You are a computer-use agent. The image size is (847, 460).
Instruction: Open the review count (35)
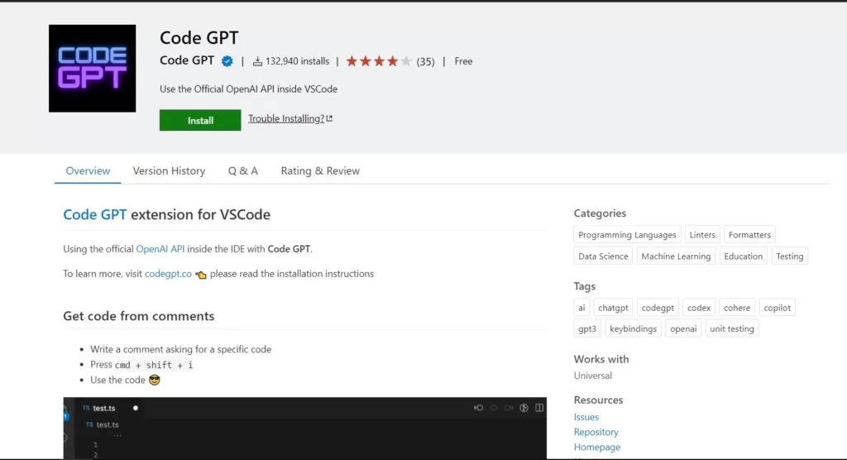tap(426, 61)
